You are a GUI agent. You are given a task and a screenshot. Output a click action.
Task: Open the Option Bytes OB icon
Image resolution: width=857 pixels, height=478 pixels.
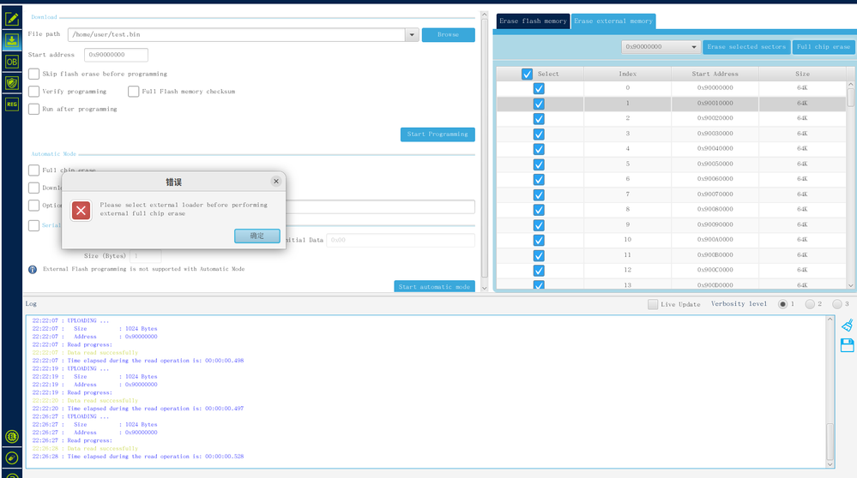(x=11, y=62)
